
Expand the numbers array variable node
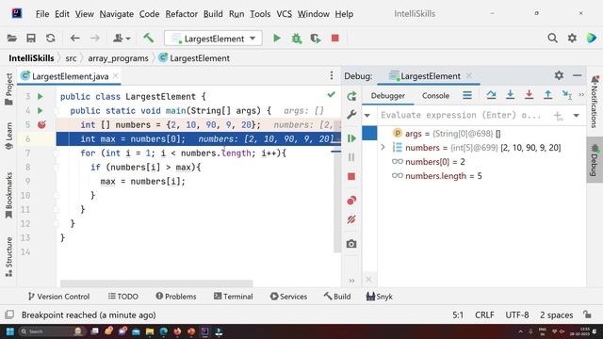(383, 147)
